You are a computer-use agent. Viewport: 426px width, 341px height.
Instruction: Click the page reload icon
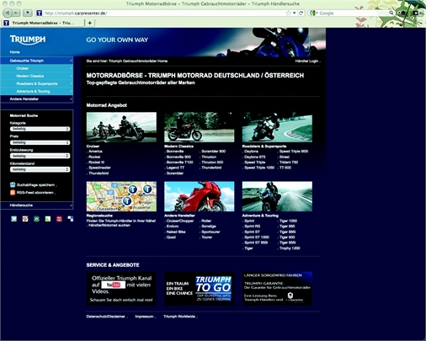click(x=301, y=13)
